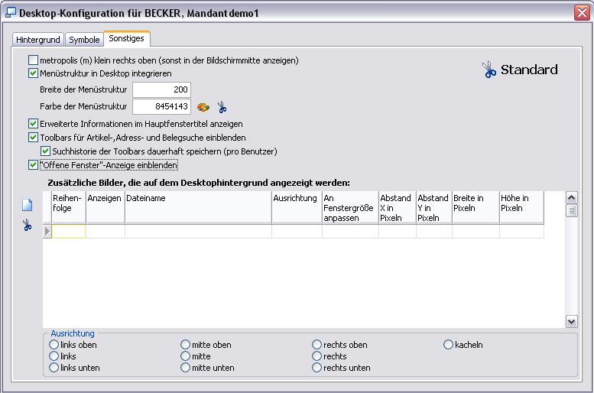Add a new image row with page icon

click(28, 205)
